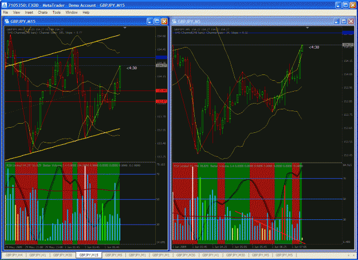
Task: Click 153.40 on the M15 price axis
Action: 162,143
